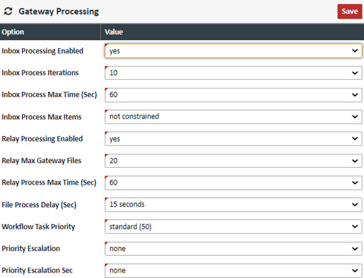
Task: Click the Gateway Processing panel title
Action: point(58,12)
